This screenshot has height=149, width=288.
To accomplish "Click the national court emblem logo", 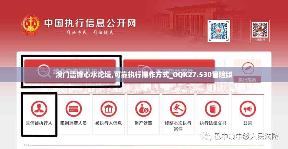I will pos(31,25).
